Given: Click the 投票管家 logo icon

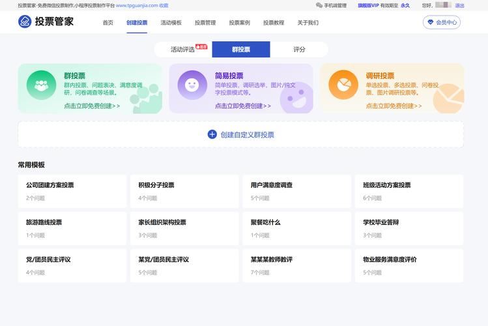Looking at the screenshot, I should (x=25, y=22).
